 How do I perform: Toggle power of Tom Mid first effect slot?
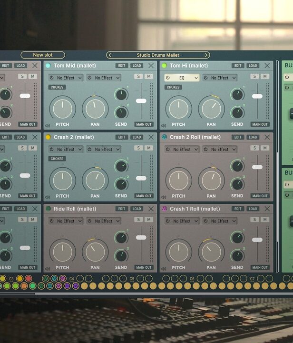pos(51,78)
